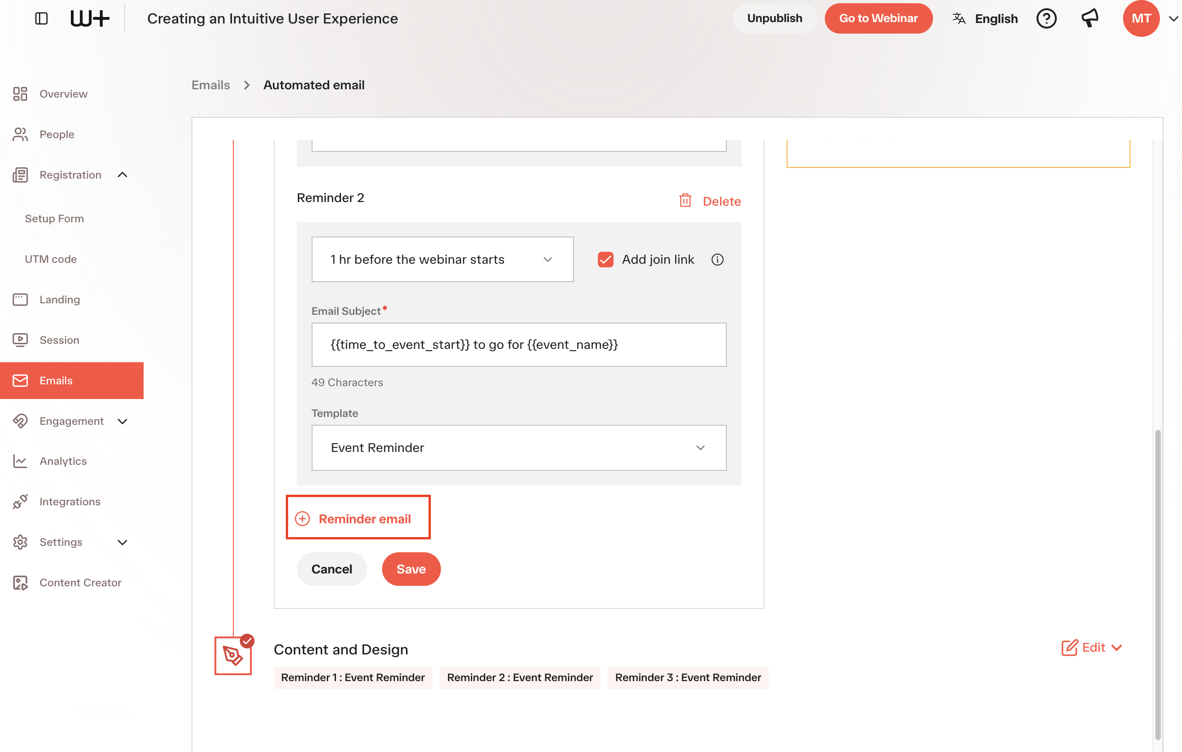Click the MT user avatar

[x=1141, y=19]
